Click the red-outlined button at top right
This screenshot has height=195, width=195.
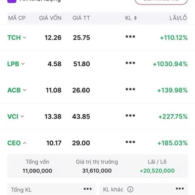click(161, 1)
